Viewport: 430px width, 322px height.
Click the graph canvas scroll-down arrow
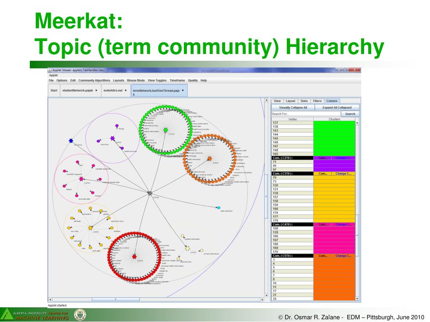[x=266, y=295]
